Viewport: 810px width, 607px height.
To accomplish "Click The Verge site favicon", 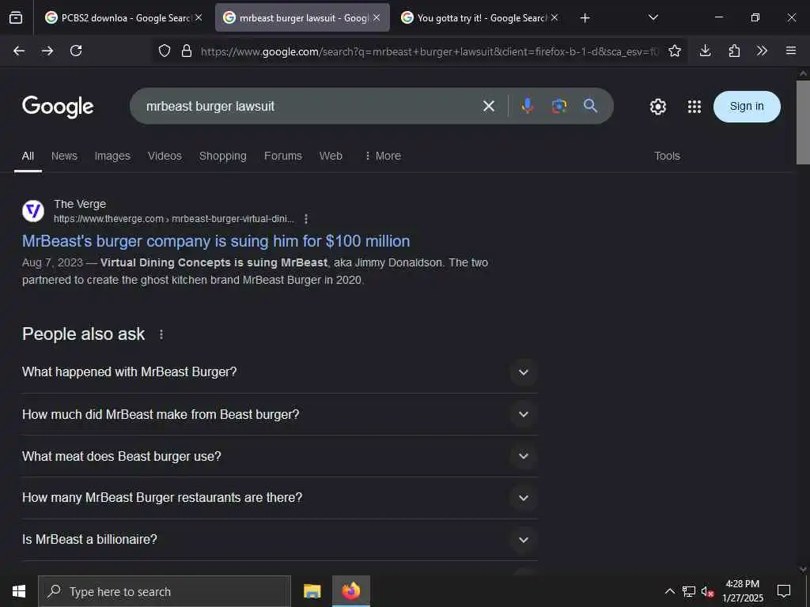I will [x=33, y=211].
